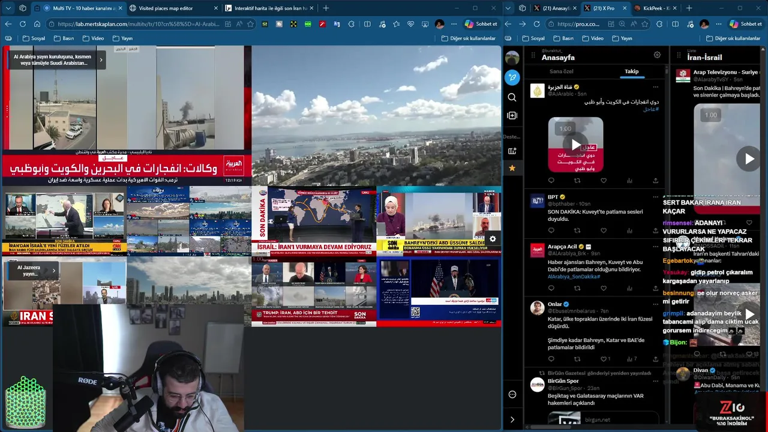This screenshot has height=432, width=768.
Task: Expand the Al Jazeera info banner chevron
Action: [x=53, y=271]
